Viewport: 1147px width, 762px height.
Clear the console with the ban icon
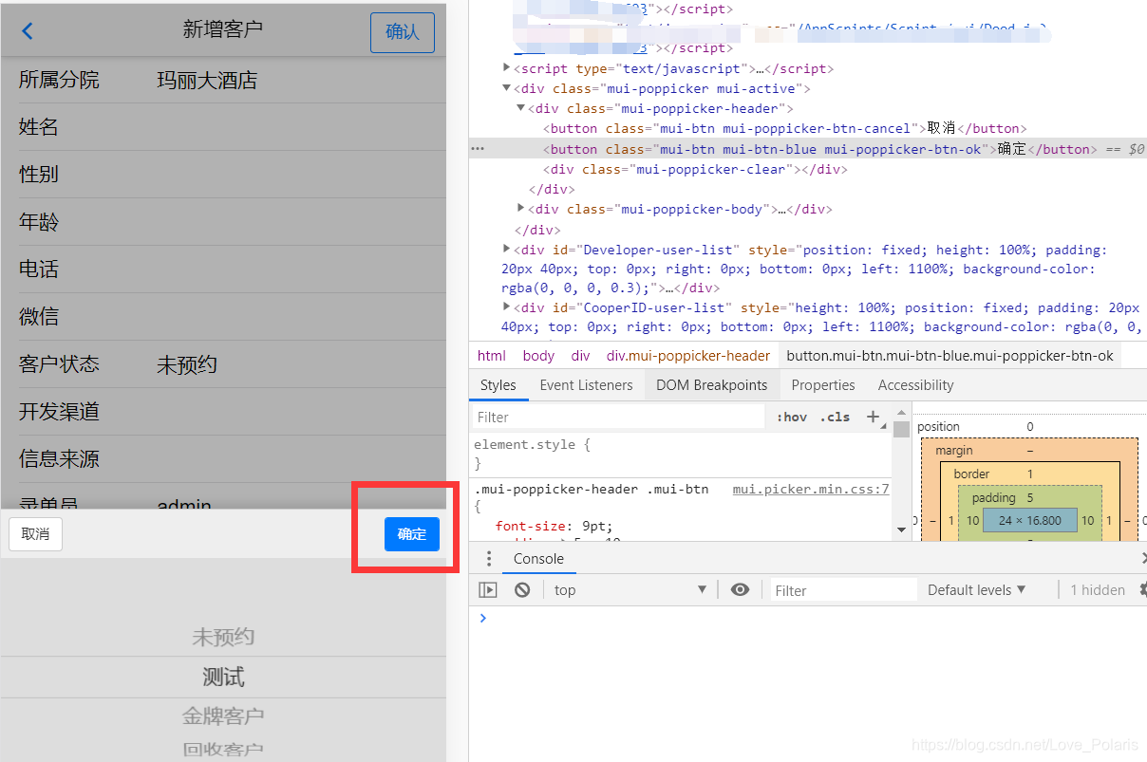[x=522, y=590]
